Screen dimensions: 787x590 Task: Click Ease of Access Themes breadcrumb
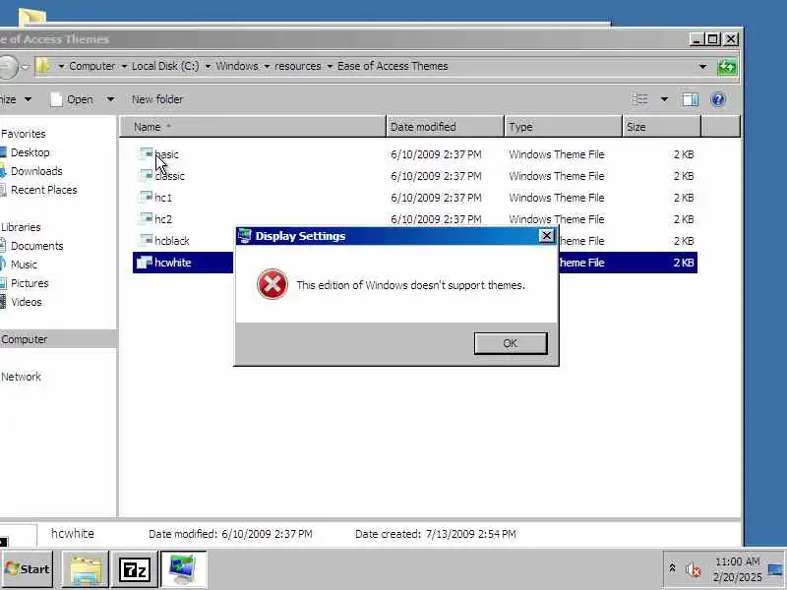tap(393, 66)
